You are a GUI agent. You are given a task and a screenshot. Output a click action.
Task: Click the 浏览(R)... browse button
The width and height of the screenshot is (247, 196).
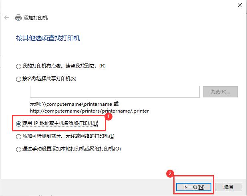[220, 92]
